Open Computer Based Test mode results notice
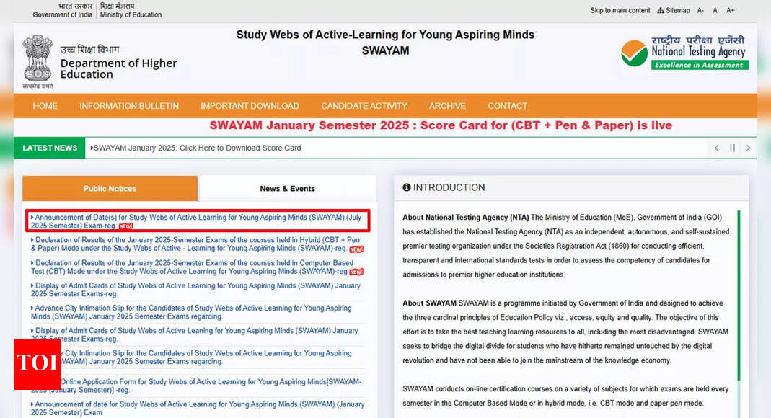The image size is (771, 418). point(197,267)
